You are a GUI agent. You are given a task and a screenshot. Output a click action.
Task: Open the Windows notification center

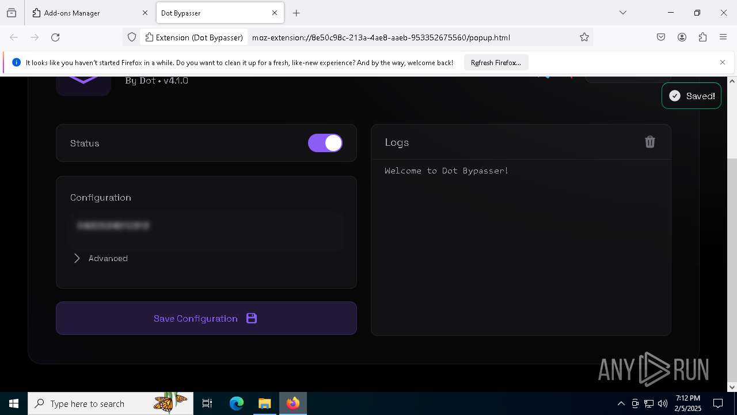coord(718,403)
